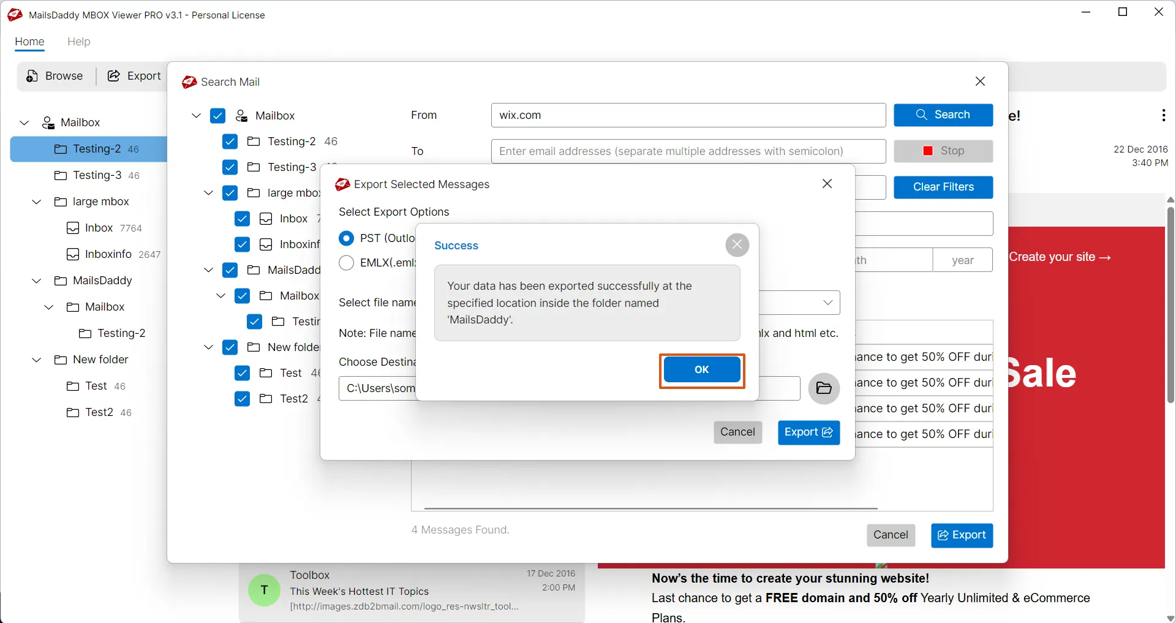This screenshot has height=623, width=1176.
Task: Click the MailsDaddy app icon in the title bar
Action: pos(14,15)
